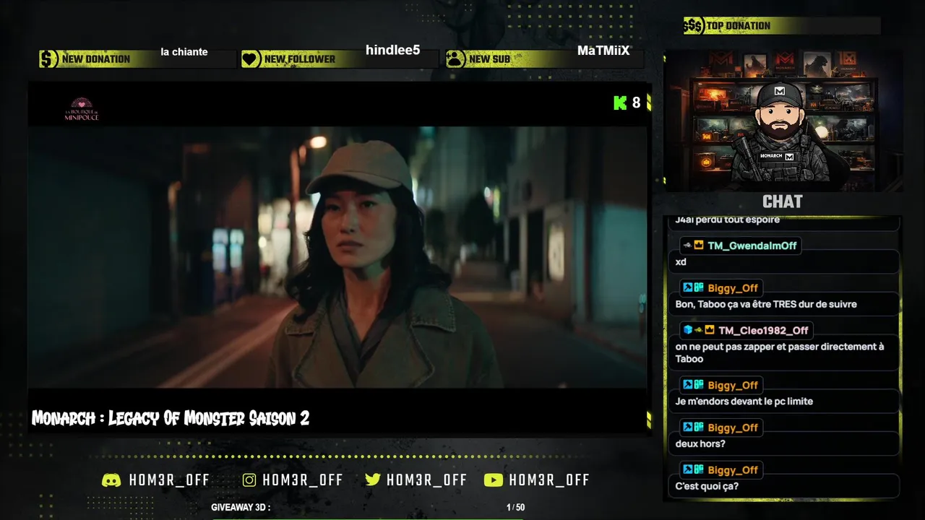Click message "Je m'endors devant le pc limite"
This screenshot has width=925, height=520.
coord(744,401)
